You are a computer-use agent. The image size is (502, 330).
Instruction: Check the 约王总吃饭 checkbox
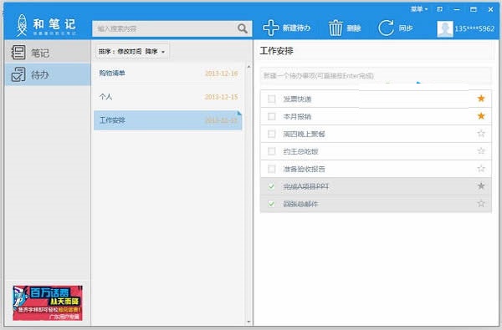click(271, 151)
